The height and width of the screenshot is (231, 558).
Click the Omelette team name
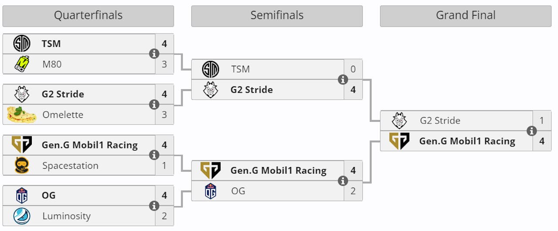(x=63, y=115)
